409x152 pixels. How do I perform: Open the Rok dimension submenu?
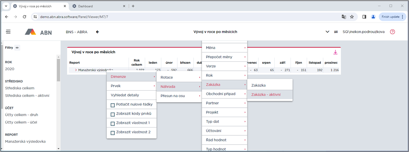[x=224, y=75]
